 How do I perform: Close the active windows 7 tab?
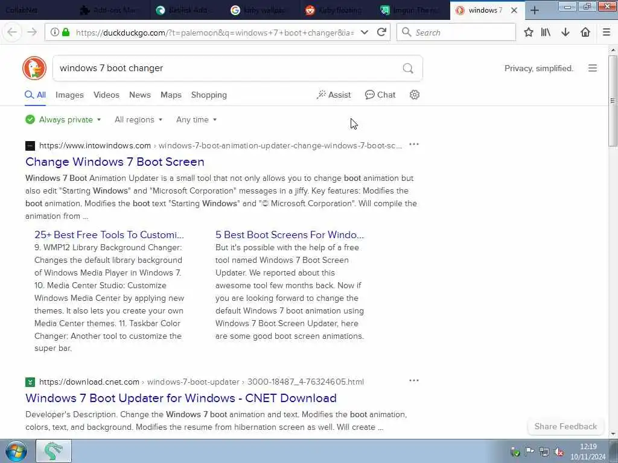coord(514,11)
